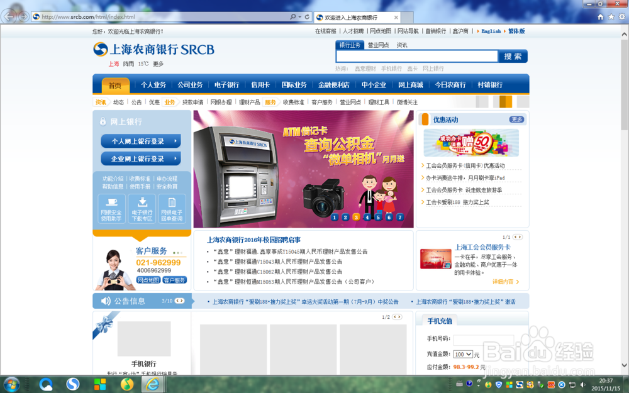Click the refresh icon in address bar
The height and width of the screenshot is (393, 629).
click(307, 17)
